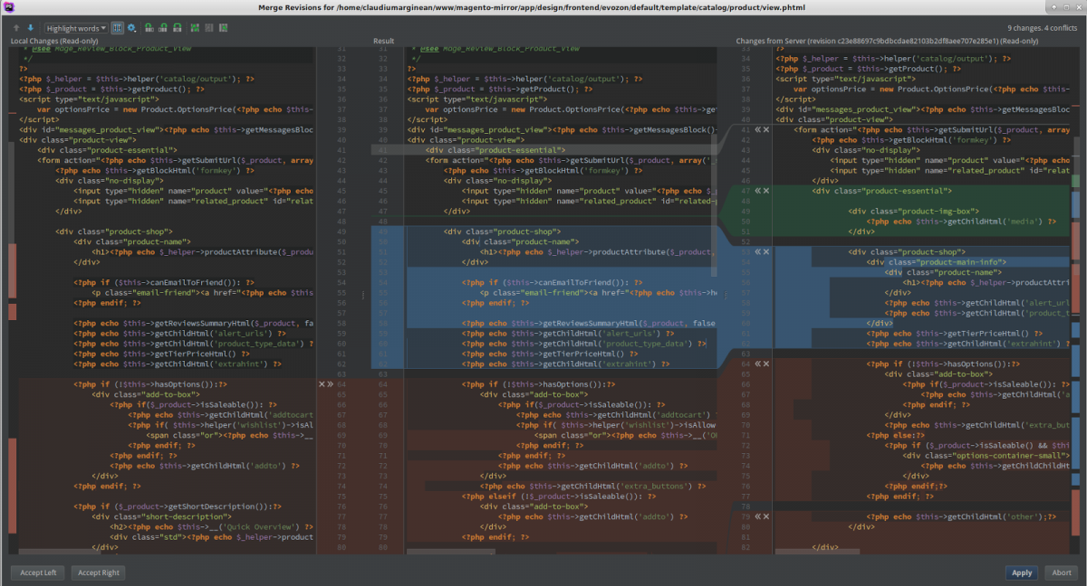Jump to next difference with down arrow
The height and width of the screenshot is (586, 1087).
tap(31, 28)
